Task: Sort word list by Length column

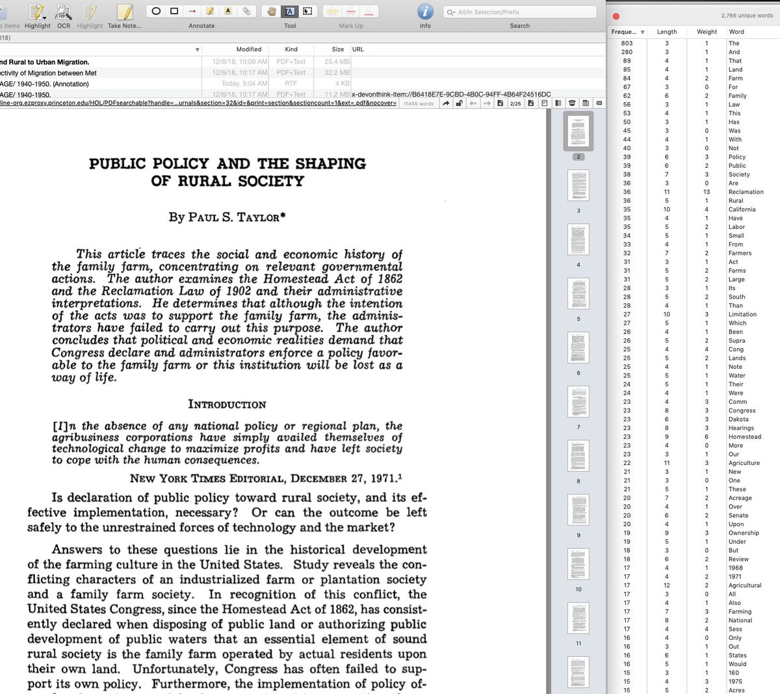Action: coord(667,32)
